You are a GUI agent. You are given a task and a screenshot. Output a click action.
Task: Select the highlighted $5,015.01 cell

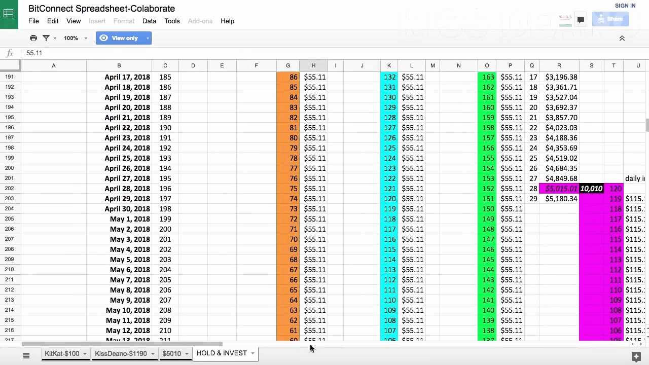point(559,189)
